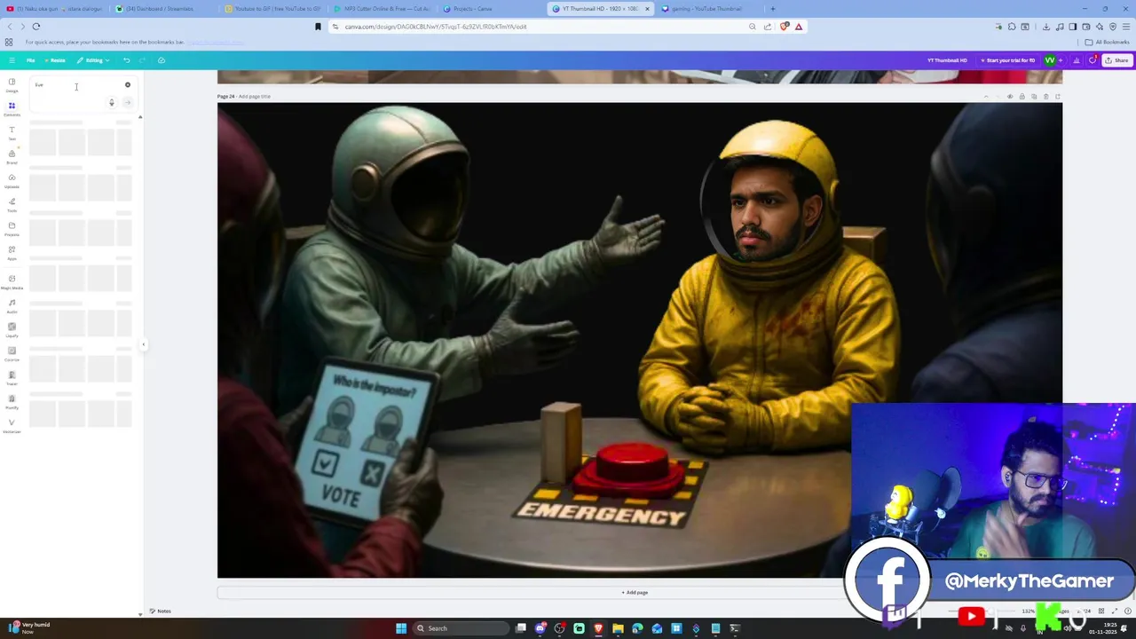Collapse the side panel
This screenshot has height=639, width=1136.
pyautogui.click(x=143, y=344)
